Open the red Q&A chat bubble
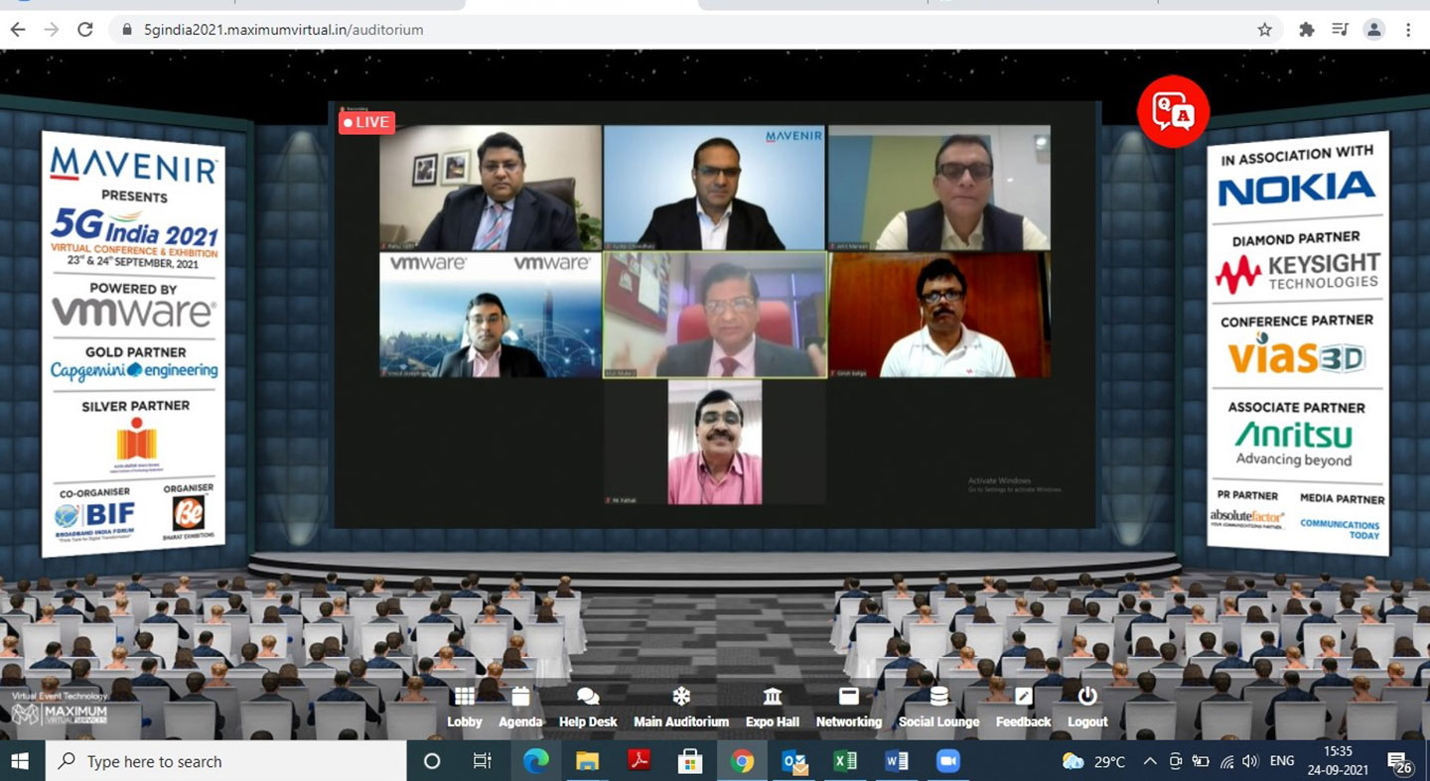Image resolution: width=1430 pixels, height=781 pixels. click(1173, 112)
